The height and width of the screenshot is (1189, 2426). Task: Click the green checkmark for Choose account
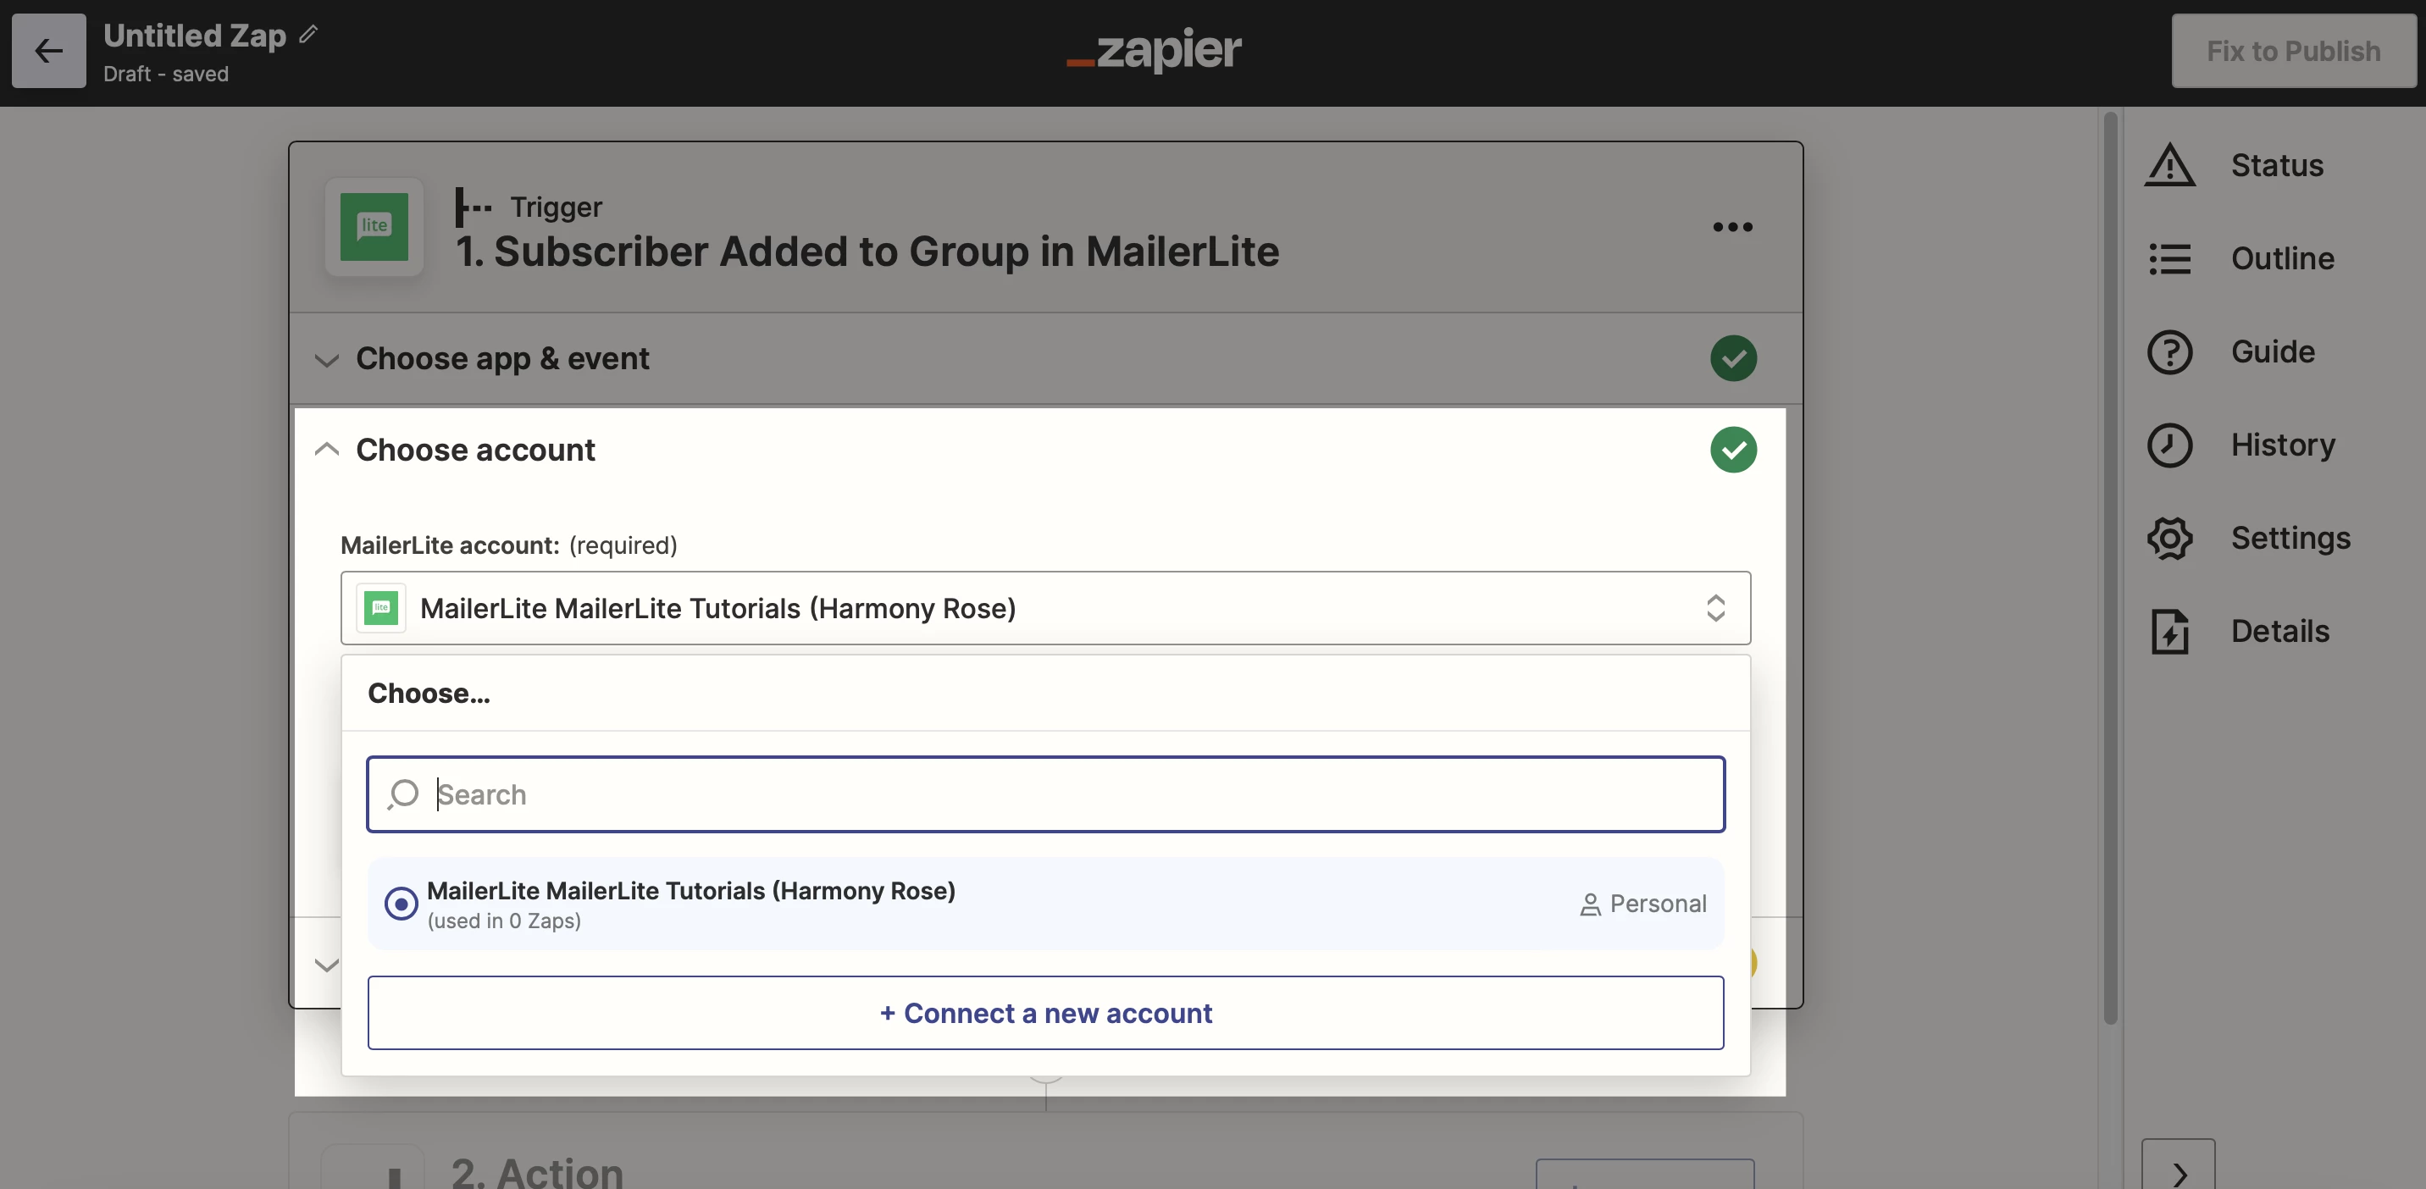(1734, 450)
